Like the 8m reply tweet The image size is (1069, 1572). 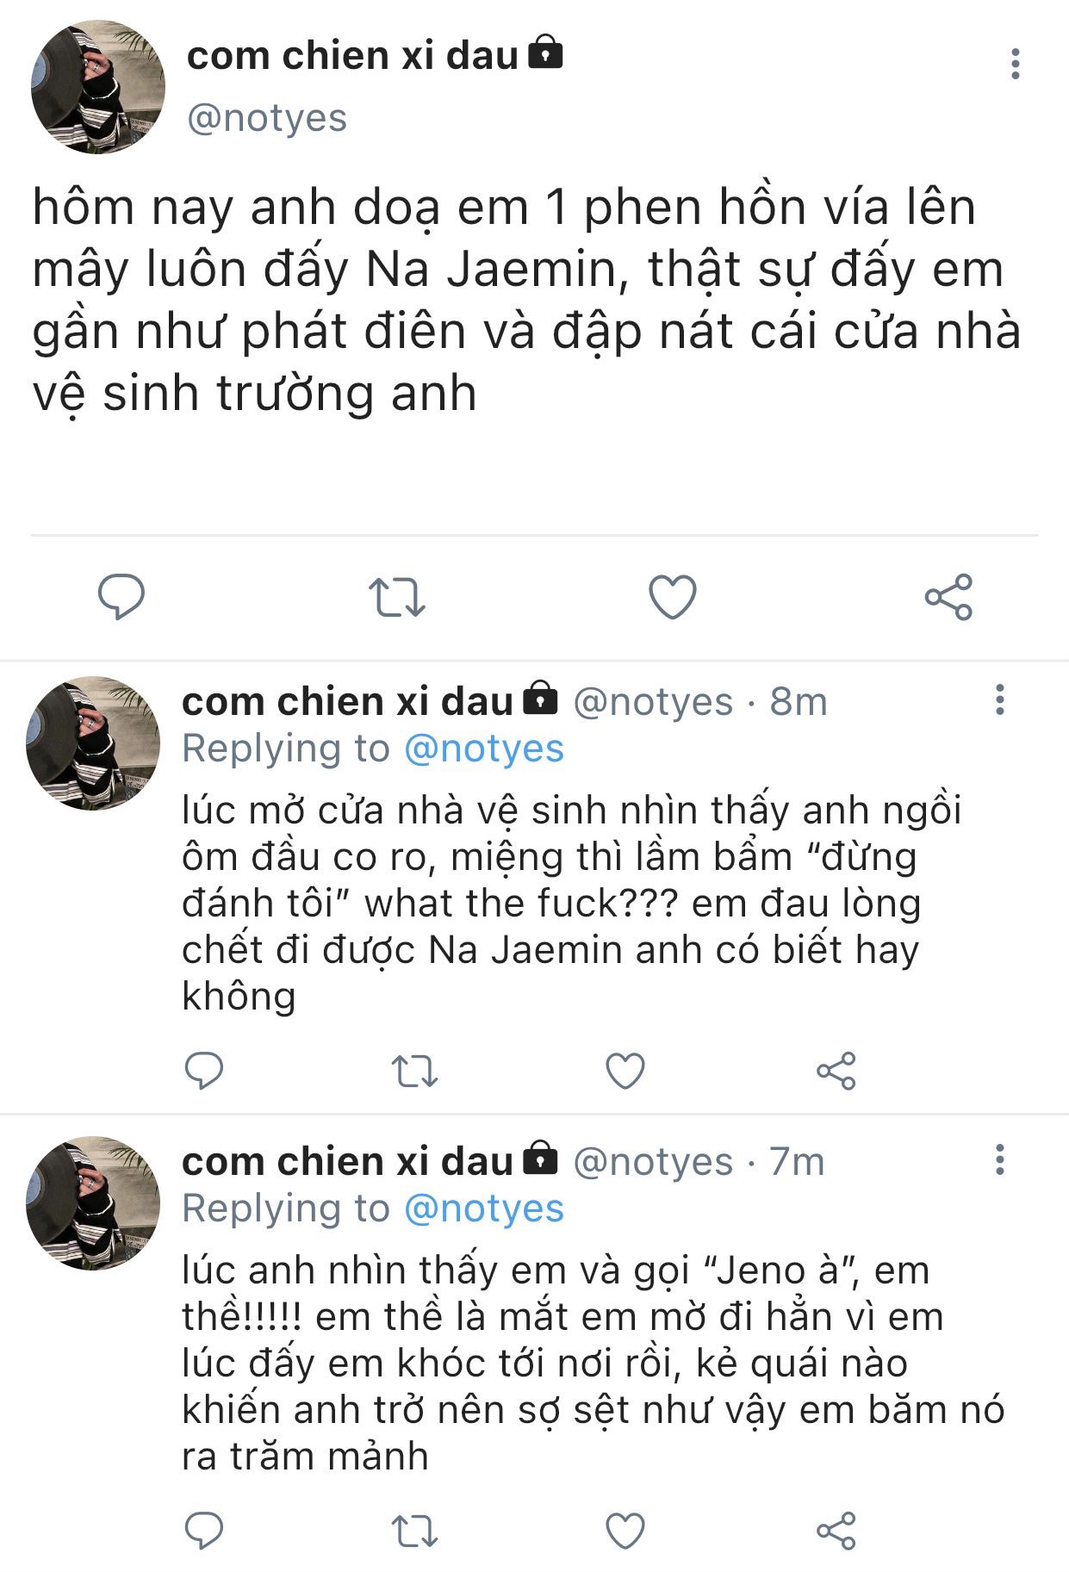(625, 1071)
